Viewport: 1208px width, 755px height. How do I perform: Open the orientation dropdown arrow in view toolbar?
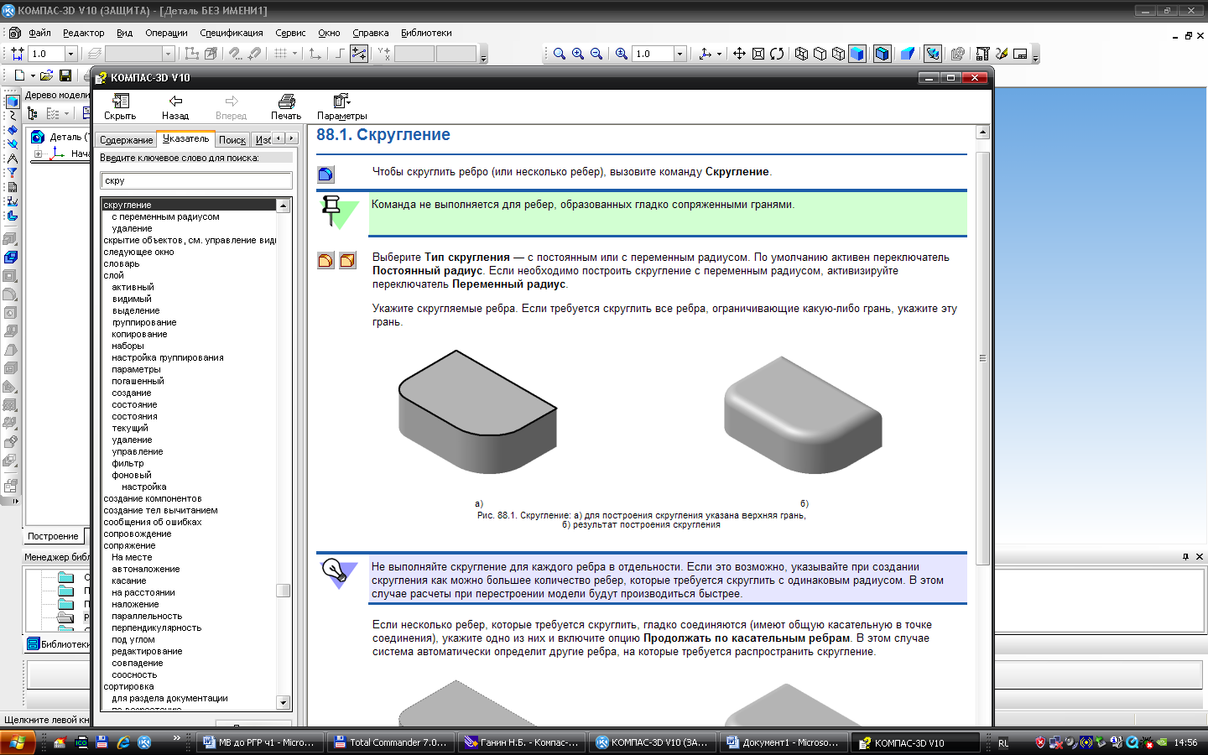[x=719, y=54]
